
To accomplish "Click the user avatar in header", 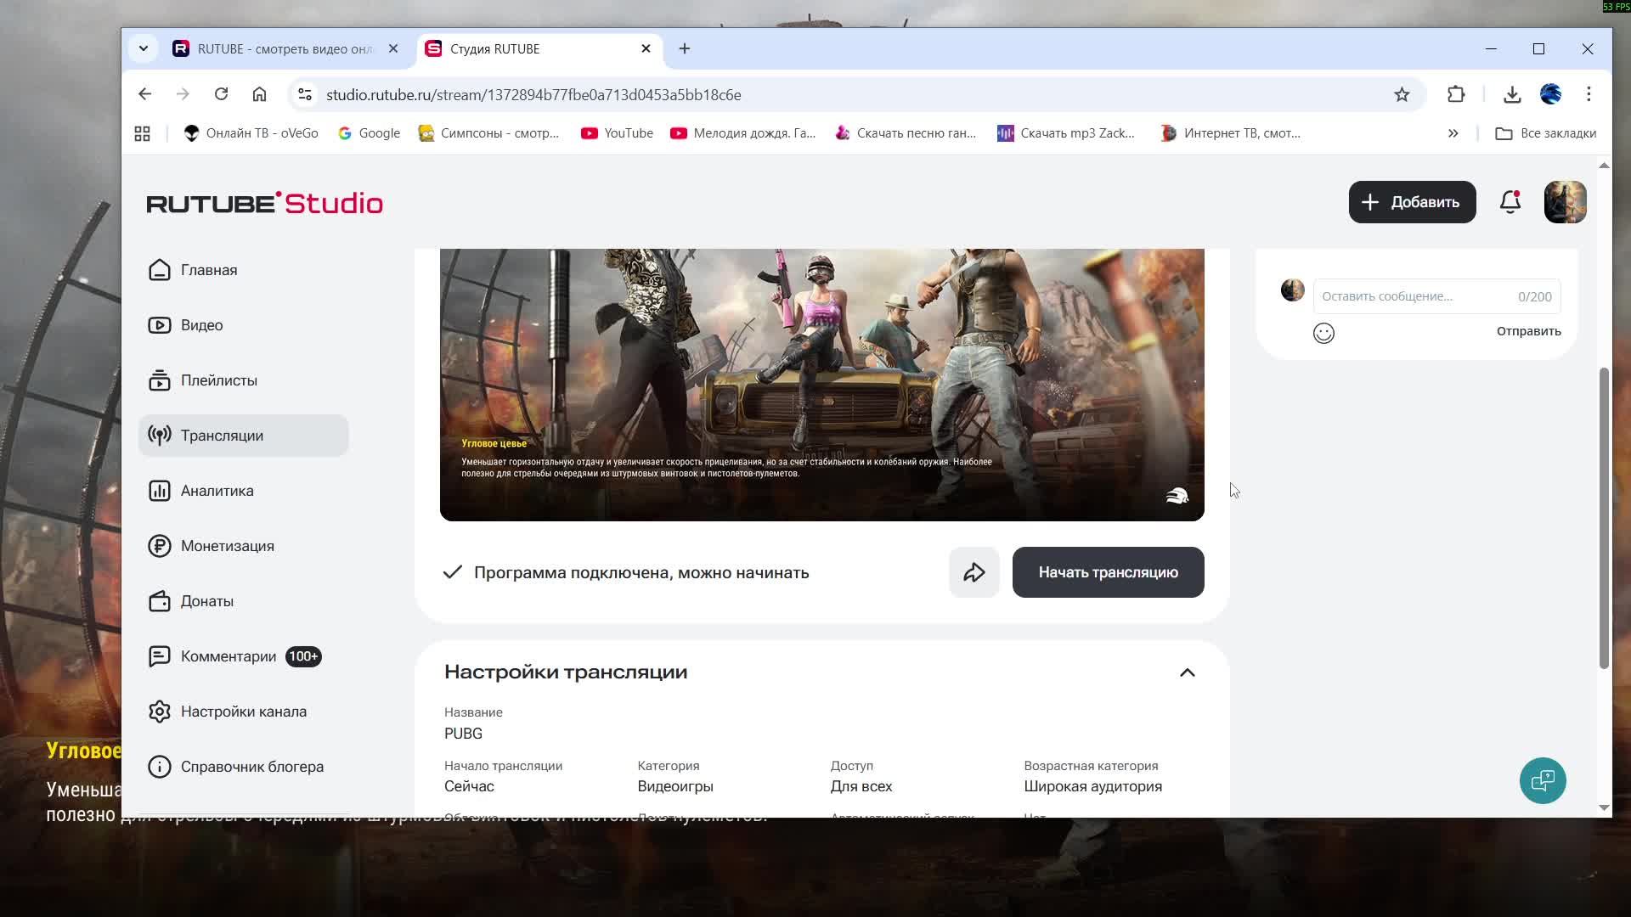I will tap(1564, 202).
